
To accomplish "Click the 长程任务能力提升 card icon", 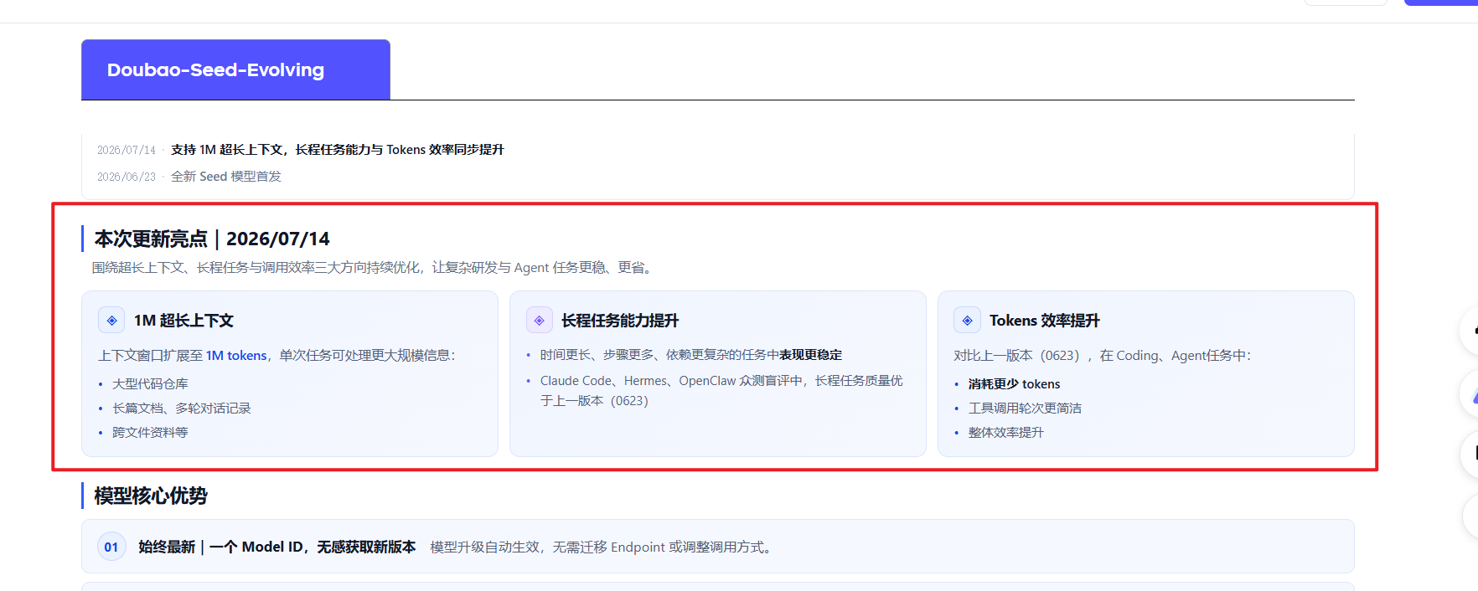I will 540,321.
